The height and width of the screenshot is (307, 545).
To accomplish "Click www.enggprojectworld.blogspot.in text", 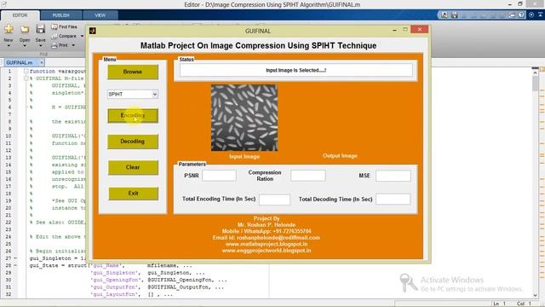I will point(267,251).
